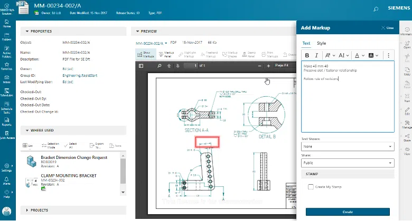This screenshot has height=221, width=412.
Task: Collapse the WHERE USED section
Action: 27,130
